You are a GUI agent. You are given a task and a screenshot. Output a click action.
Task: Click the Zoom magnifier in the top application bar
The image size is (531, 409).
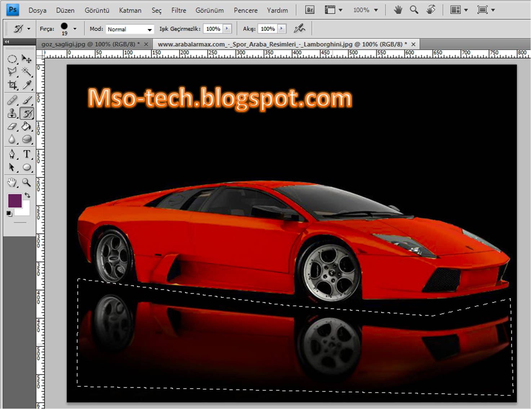click(x=414, y=10)
